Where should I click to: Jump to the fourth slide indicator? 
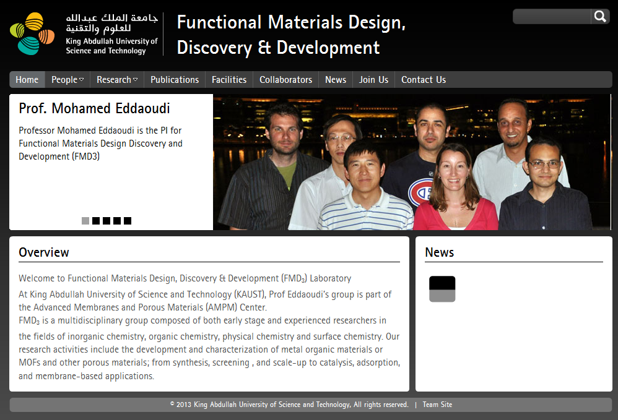tap(117, 221)
